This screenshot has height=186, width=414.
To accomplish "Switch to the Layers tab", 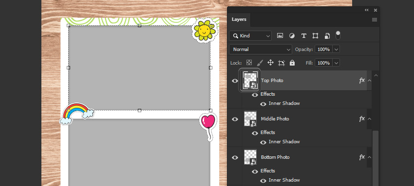I will click(x=239, y=19).
